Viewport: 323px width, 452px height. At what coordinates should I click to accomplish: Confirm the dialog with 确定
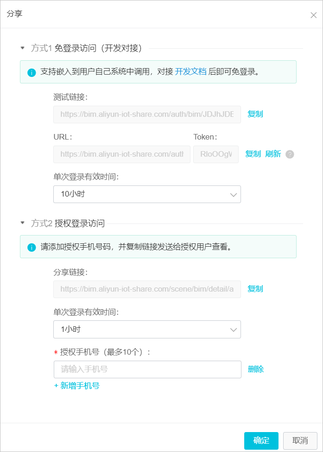[261, 441]
